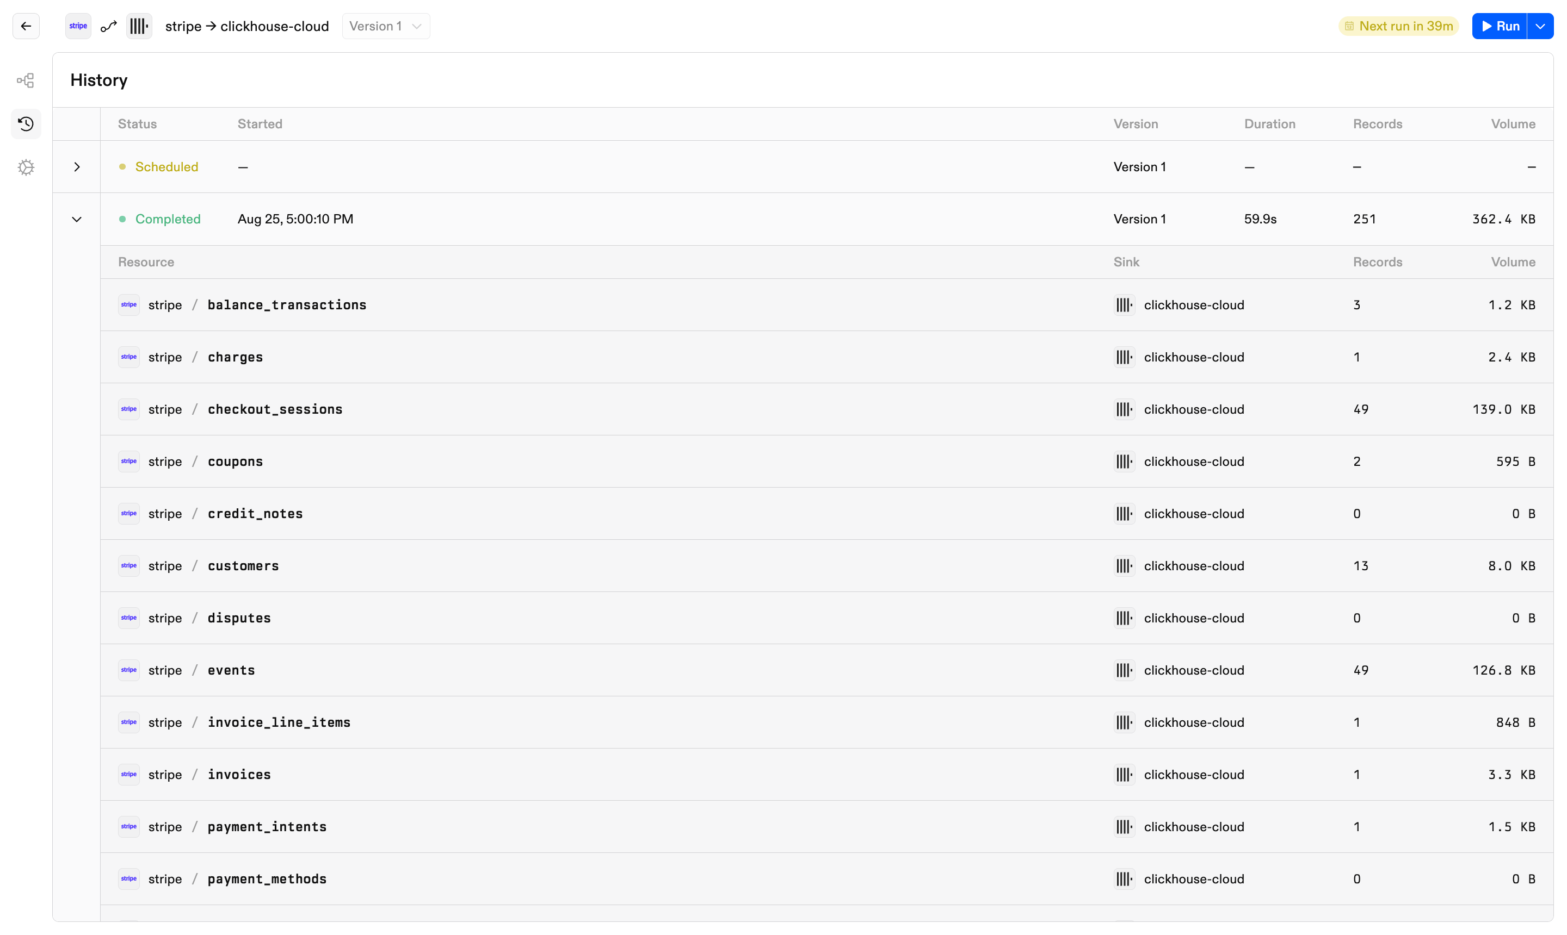Select the payment_methods resource name

267,879
